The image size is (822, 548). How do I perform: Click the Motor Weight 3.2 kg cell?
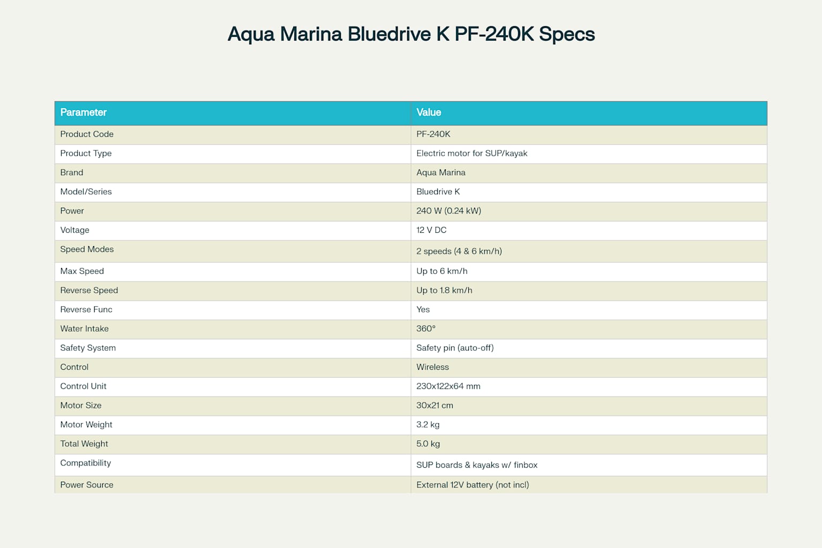pyautogui.click(x=428, y=425)
